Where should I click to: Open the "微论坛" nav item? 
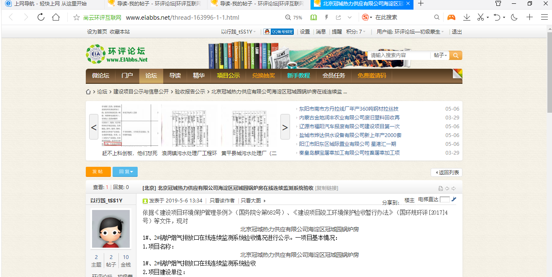100,76
